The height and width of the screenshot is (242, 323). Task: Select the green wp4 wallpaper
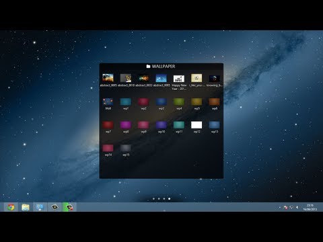click(x=179, y=102)
